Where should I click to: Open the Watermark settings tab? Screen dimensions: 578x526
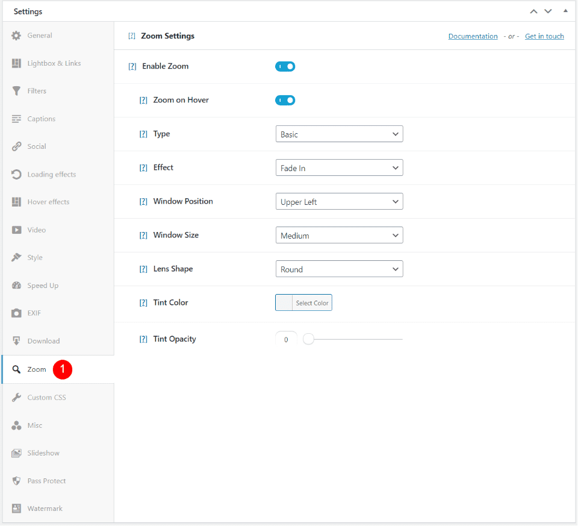click(x=45, y=509)
